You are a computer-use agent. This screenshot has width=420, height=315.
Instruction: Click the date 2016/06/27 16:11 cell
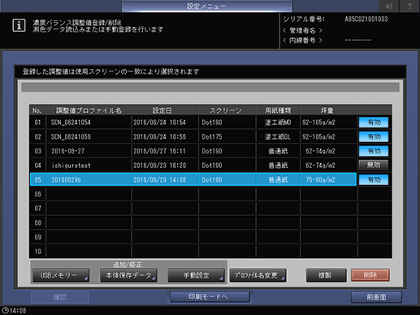point(165,151)
